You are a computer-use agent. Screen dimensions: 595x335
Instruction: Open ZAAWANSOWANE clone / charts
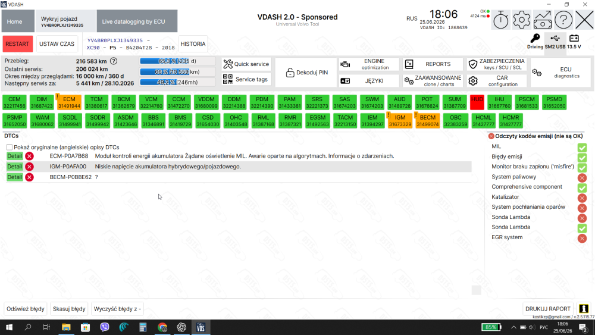point(433,81)
